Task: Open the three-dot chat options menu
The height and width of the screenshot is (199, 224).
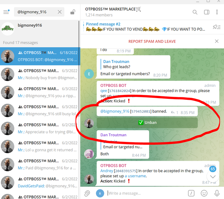Action: pos(217,12)
